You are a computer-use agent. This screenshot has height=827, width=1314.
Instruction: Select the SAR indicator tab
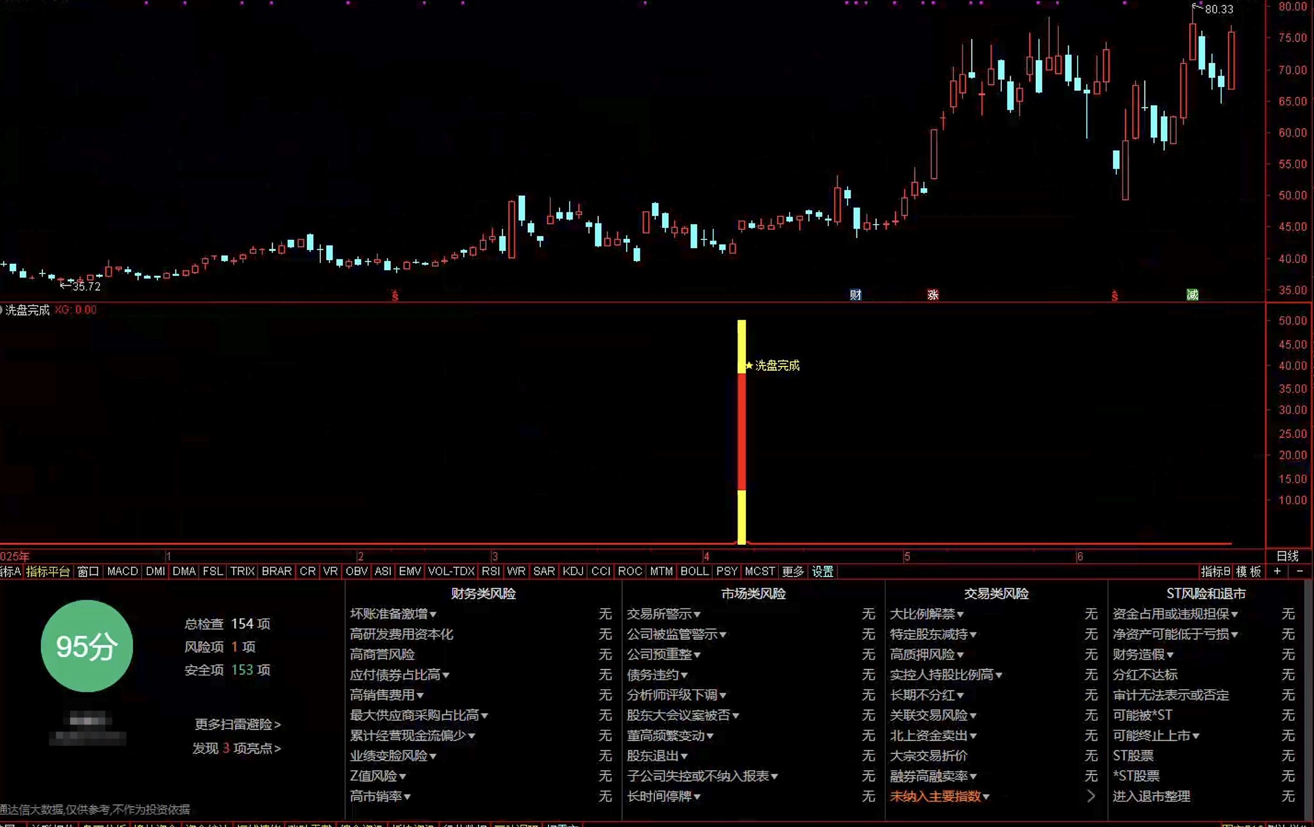point(544,571)
